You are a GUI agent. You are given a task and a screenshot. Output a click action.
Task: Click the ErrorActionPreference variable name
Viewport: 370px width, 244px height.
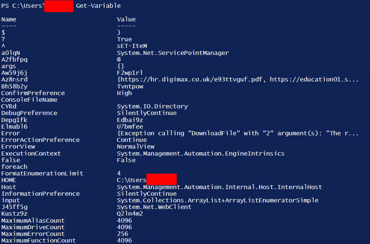pyautogui.click(x=40, y=140)
